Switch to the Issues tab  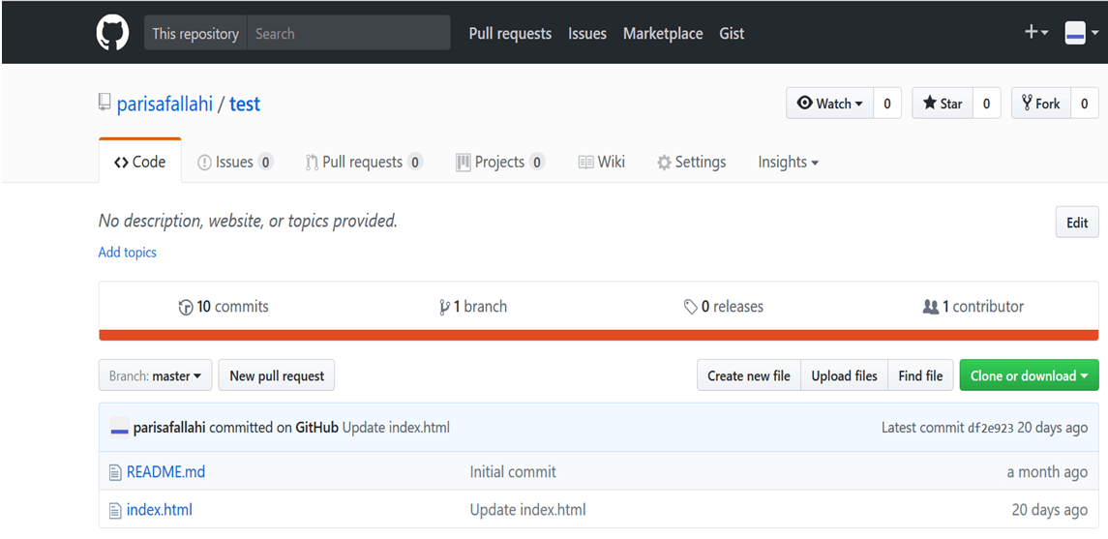[234, 162]
